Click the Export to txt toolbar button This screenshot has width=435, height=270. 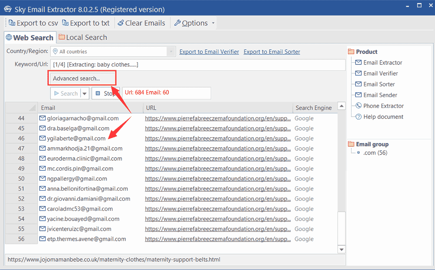tap(86, 23)
